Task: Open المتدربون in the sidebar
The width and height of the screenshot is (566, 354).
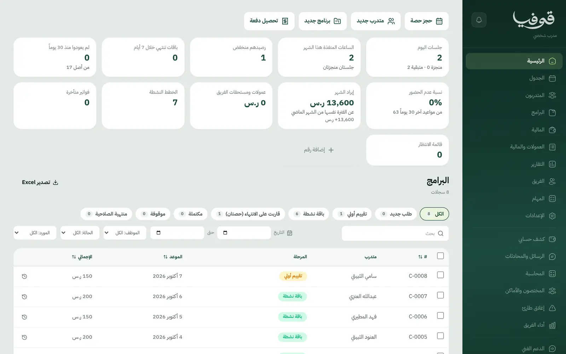Action: coord(514,96)
